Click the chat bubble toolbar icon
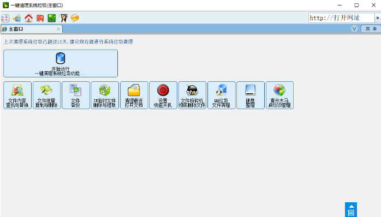 click(x=75, y=18)
